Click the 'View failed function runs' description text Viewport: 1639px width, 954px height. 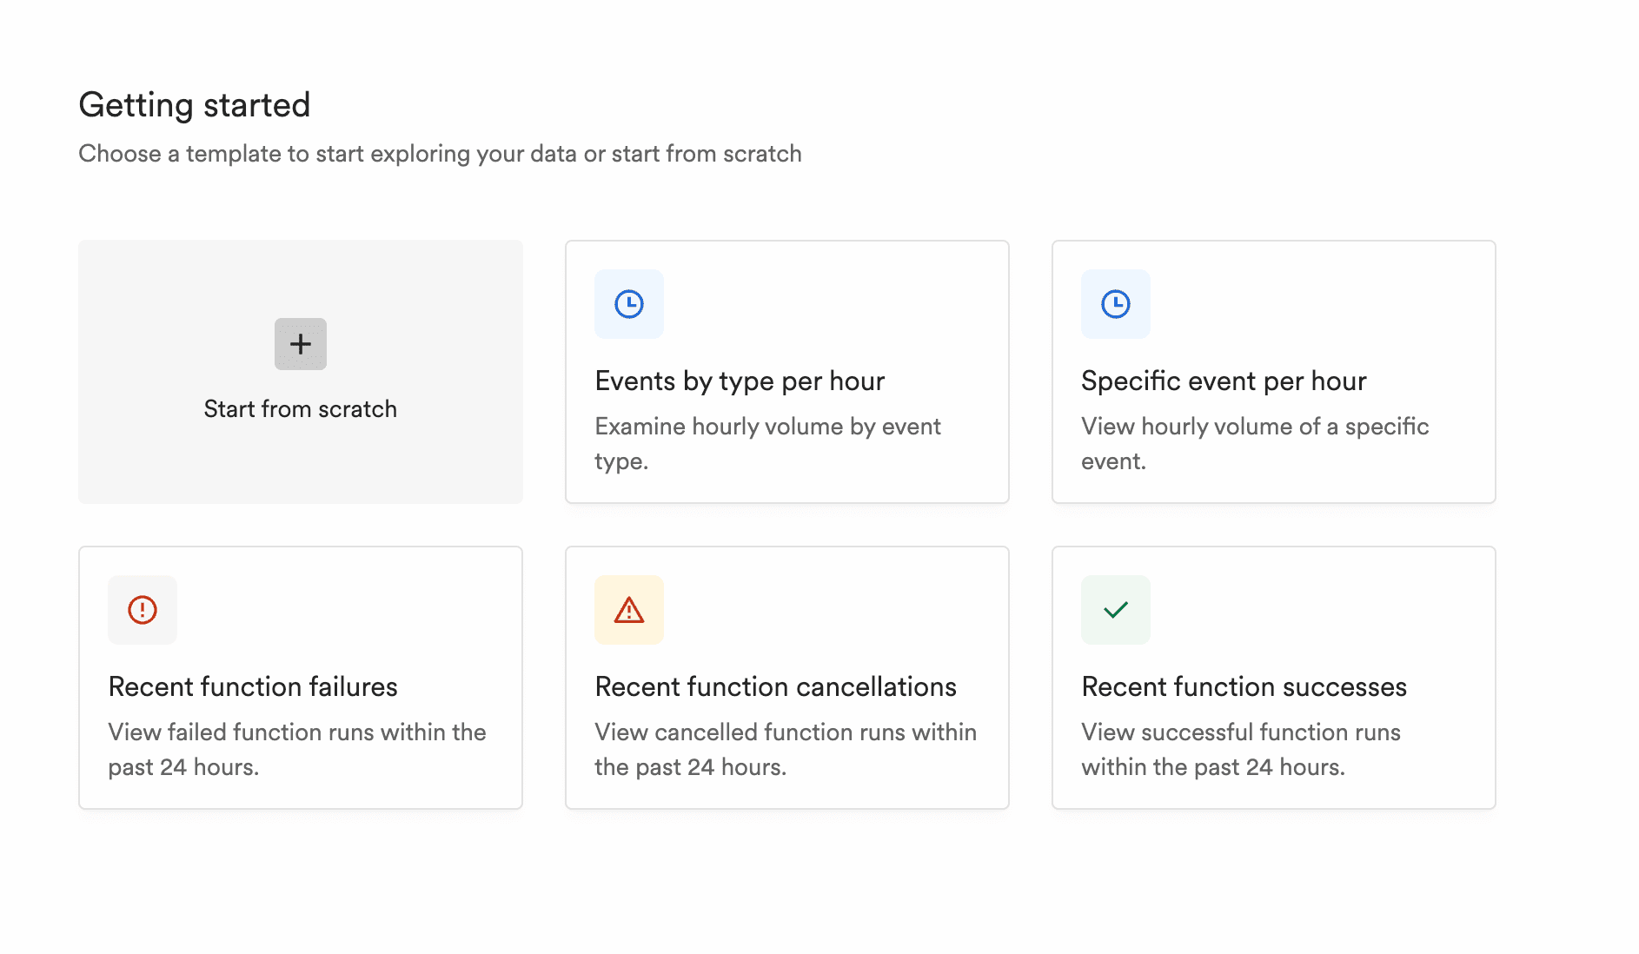coord(295,749)
